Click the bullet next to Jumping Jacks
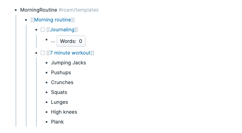This screenshot has width=242, height=133. 47,63
